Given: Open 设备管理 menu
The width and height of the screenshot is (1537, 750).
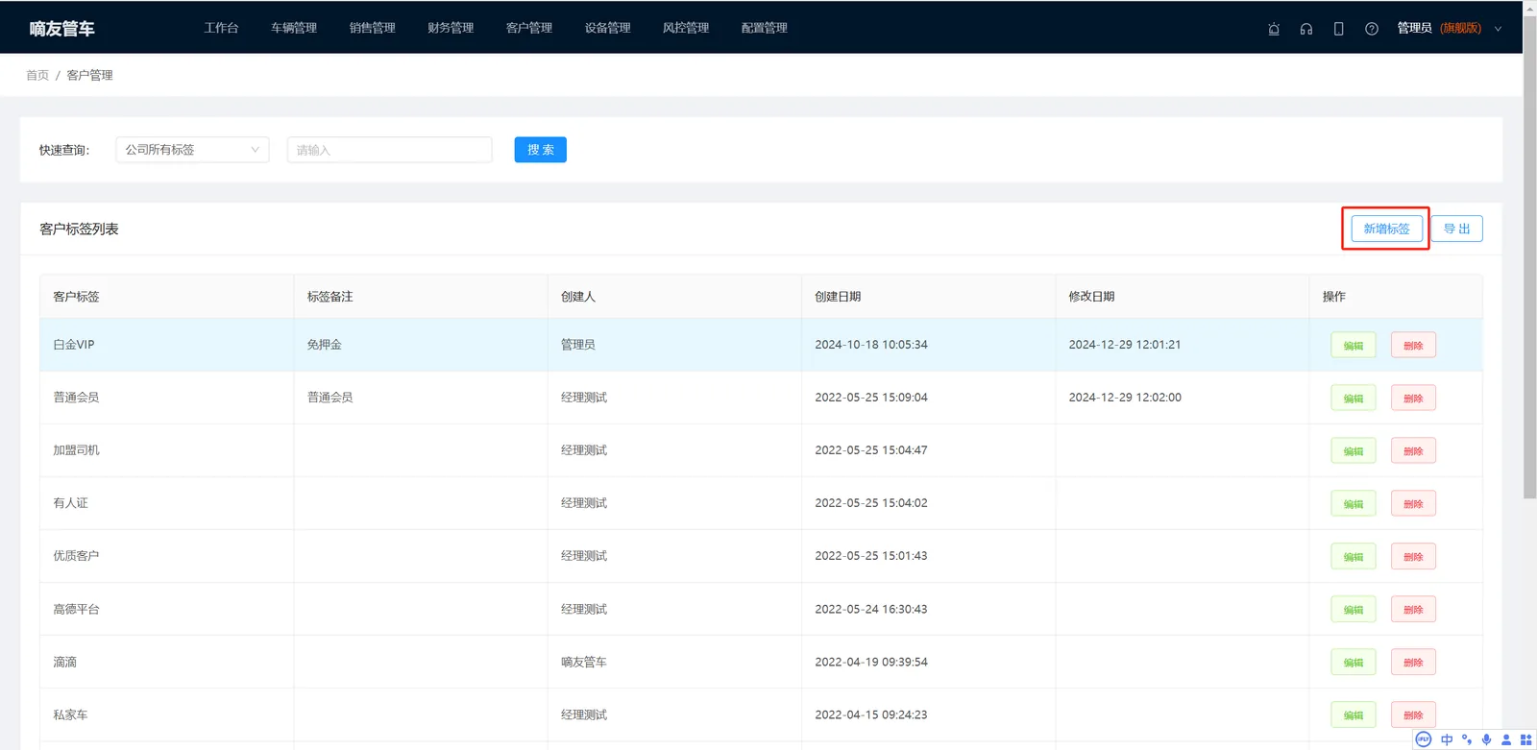Looking at the screenshot, I should click(608, 28).
